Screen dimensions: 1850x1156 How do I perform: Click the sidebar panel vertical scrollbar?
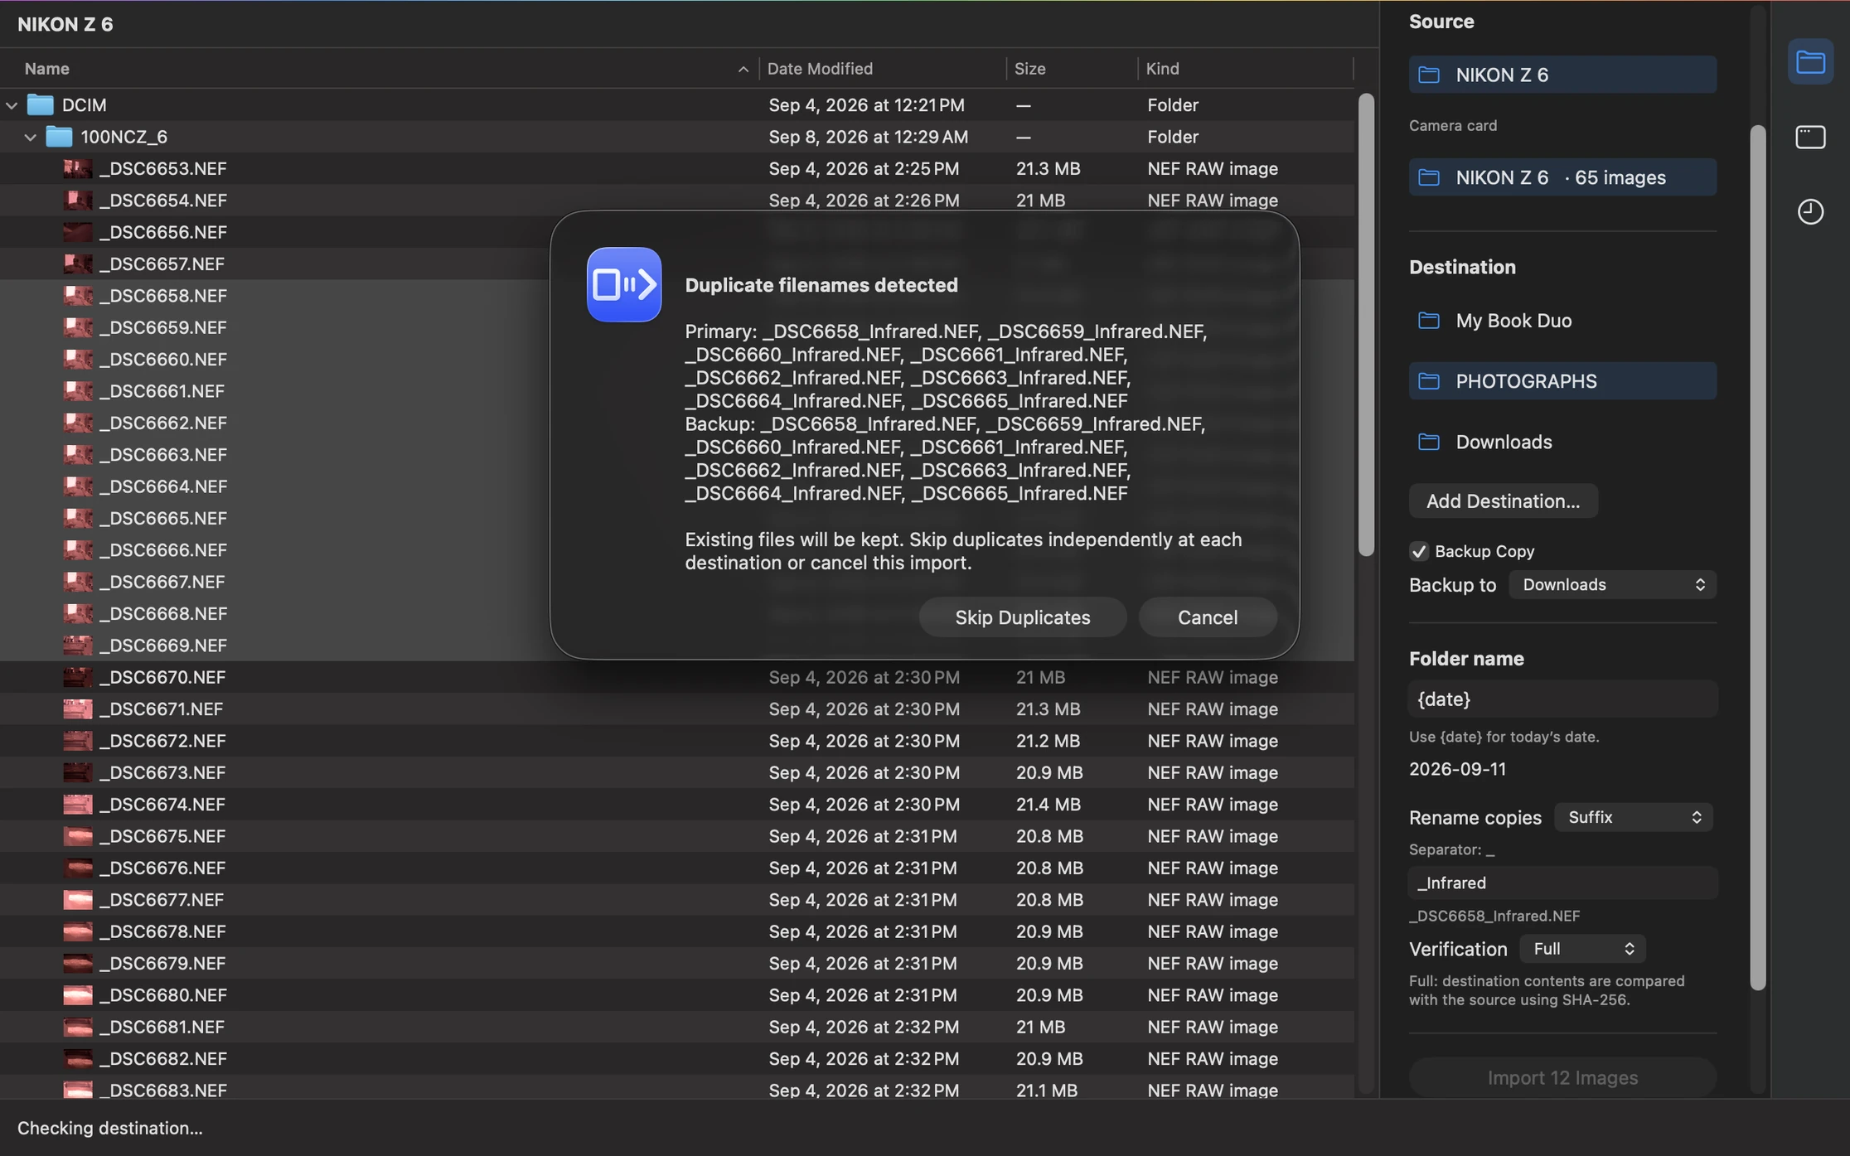pos(1757,557)
